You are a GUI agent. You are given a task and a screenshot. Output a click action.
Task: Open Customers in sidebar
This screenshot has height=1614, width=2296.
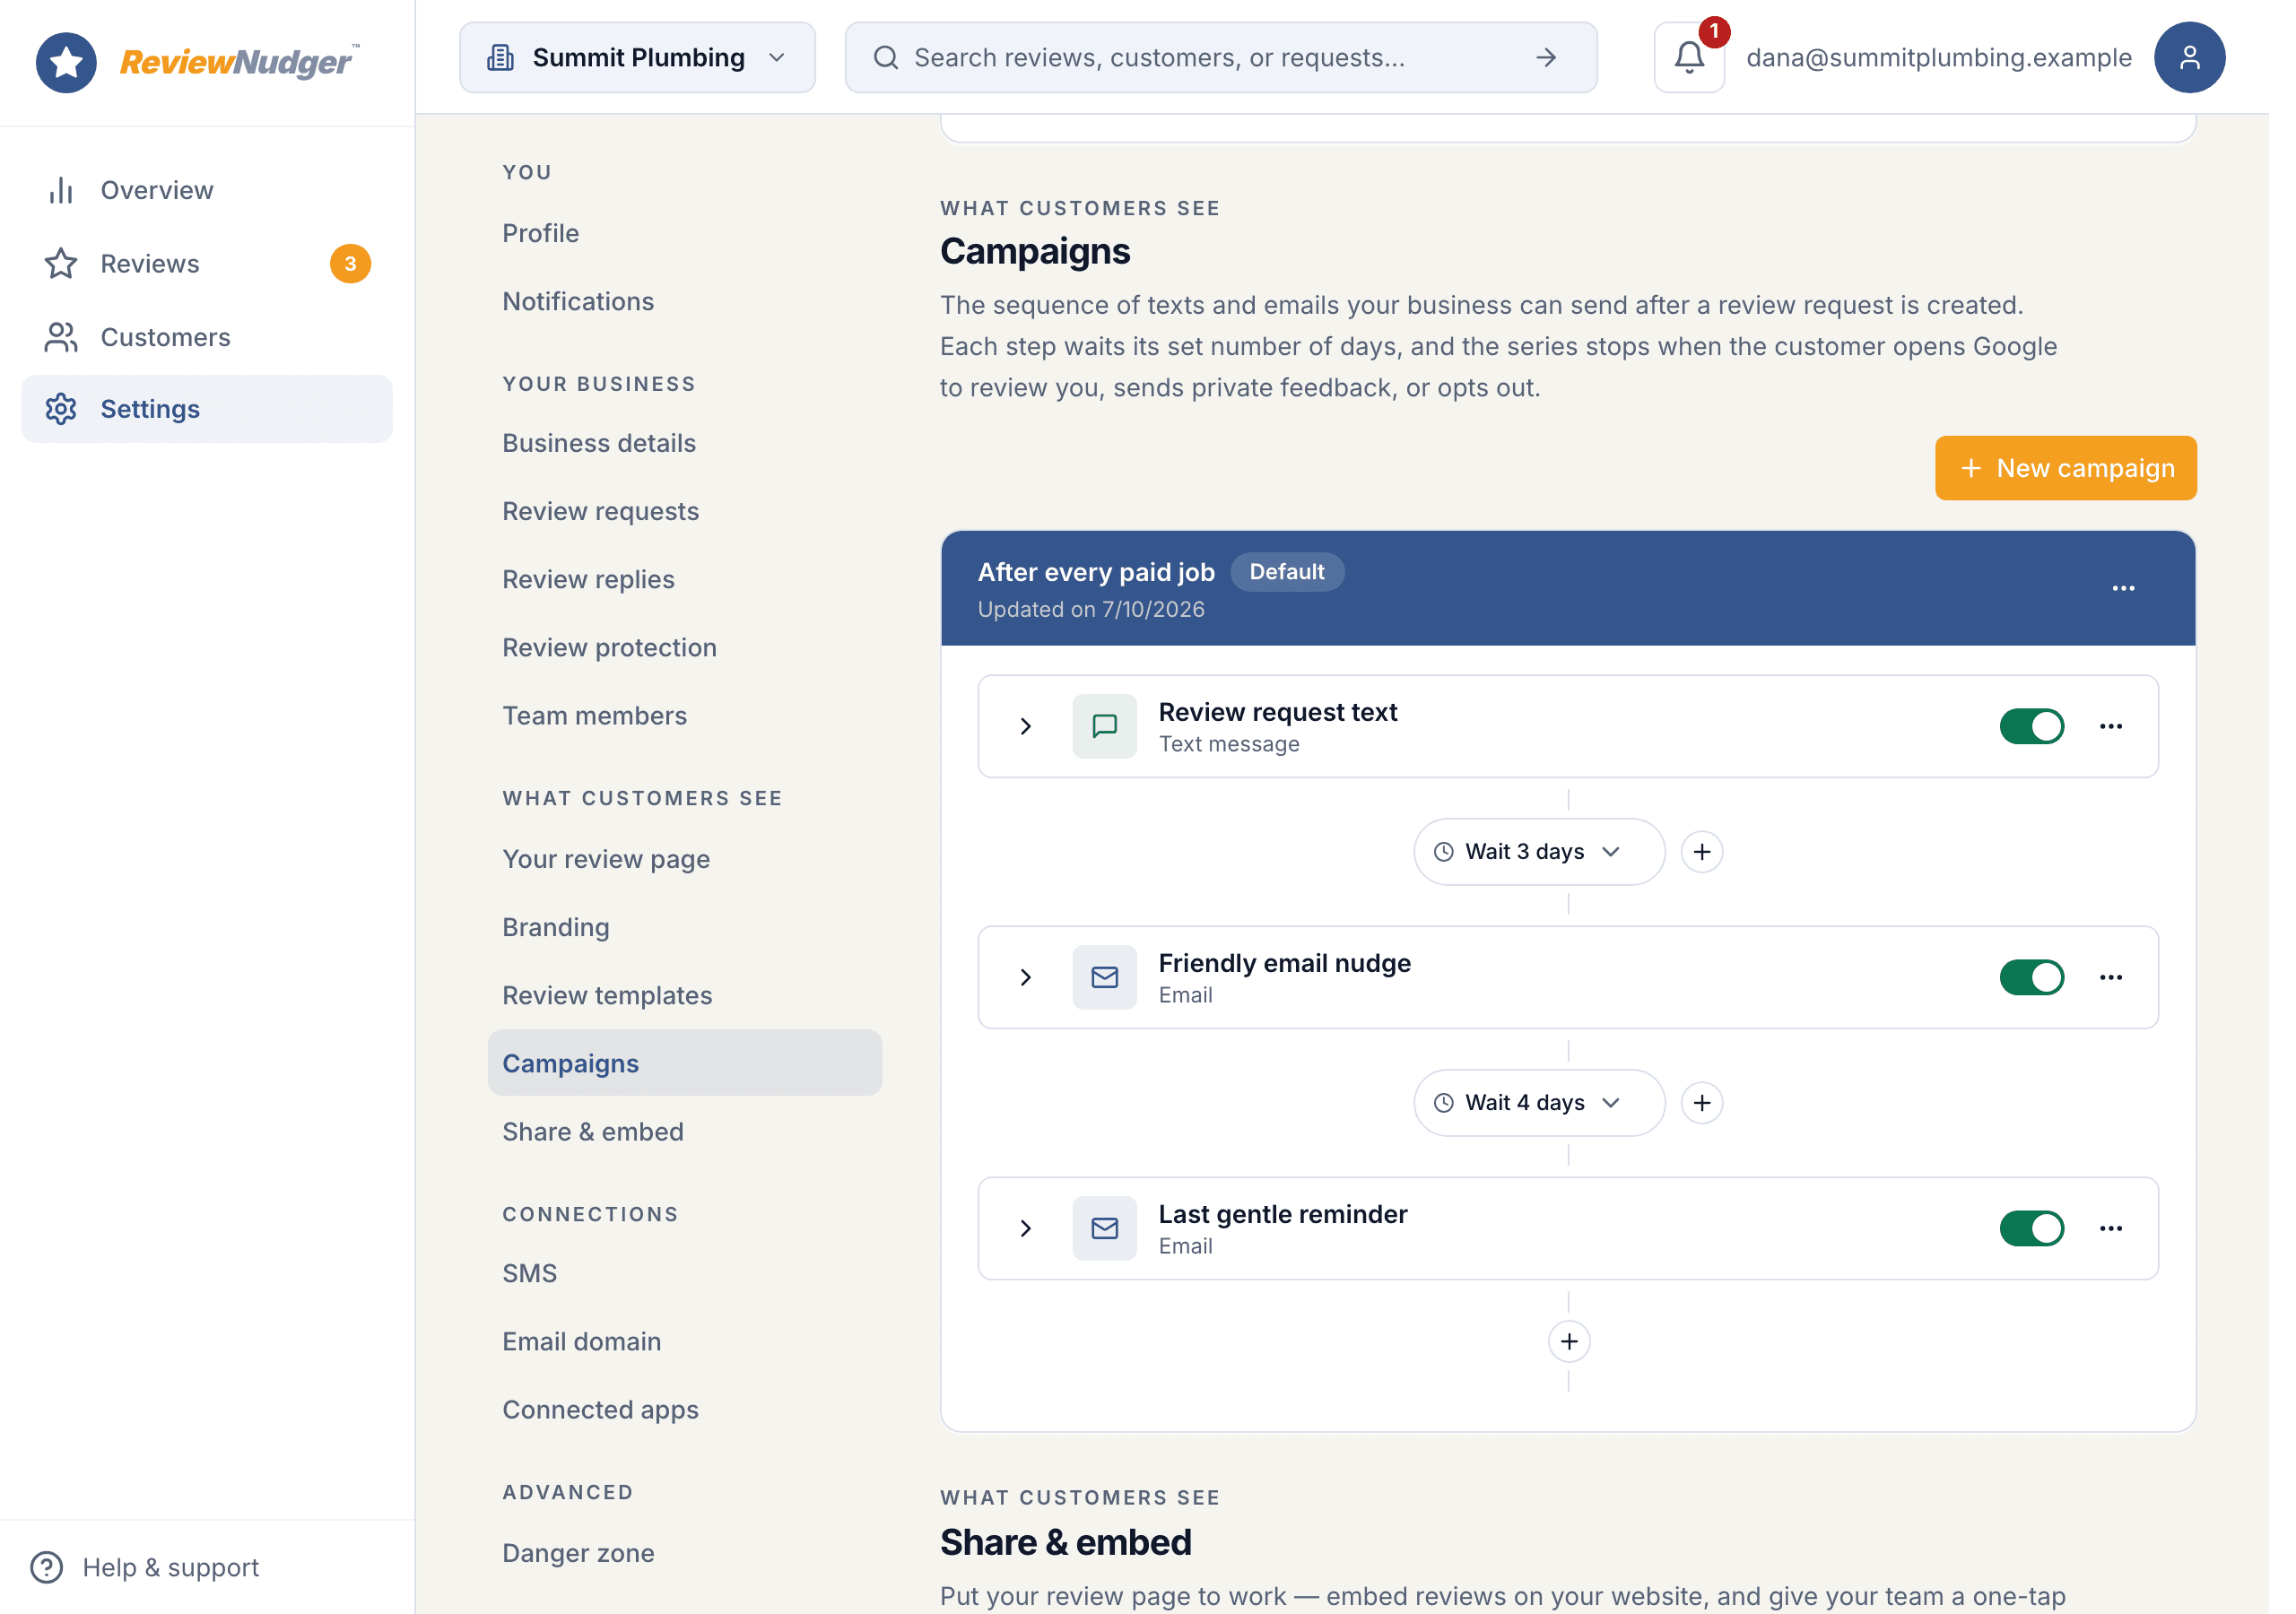click(x=209, y=341)
